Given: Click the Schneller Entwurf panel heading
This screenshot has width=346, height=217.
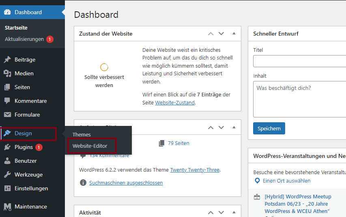Looking at the screenshot, I should point(275,34).
